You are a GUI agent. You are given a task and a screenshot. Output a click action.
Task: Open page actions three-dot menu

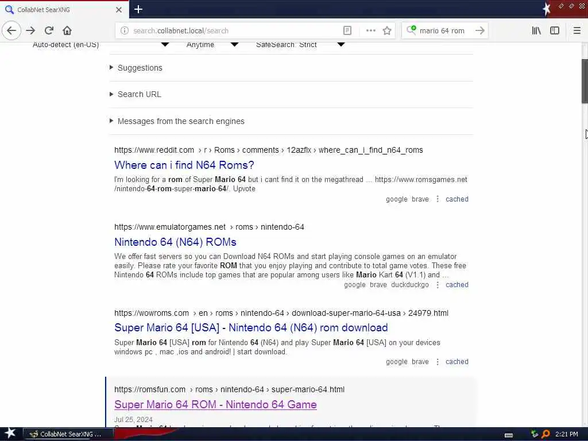click(370, 31)
